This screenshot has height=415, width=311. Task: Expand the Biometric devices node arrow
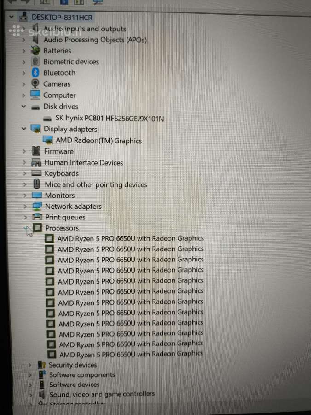[x=24, y=62]
